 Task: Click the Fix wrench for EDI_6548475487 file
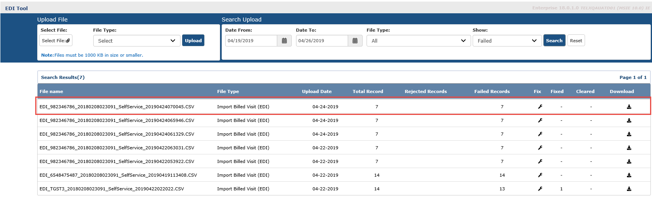click(540, 175)
